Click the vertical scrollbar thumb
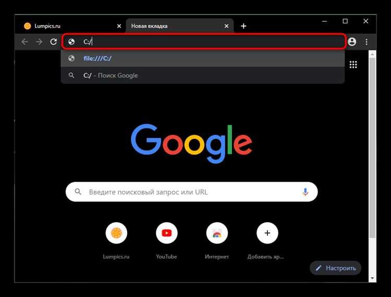391x297 pixels. click(x=372, y=147)
